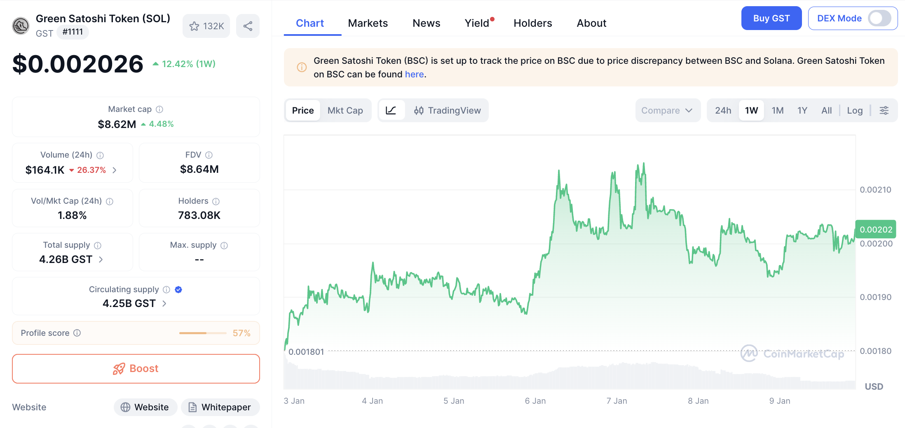
Task: Click Profile score info icon
Action: click(x=77, y=333)
